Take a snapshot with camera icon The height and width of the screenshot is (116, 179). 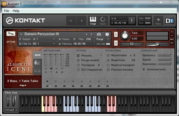click(x=99, y=34)
